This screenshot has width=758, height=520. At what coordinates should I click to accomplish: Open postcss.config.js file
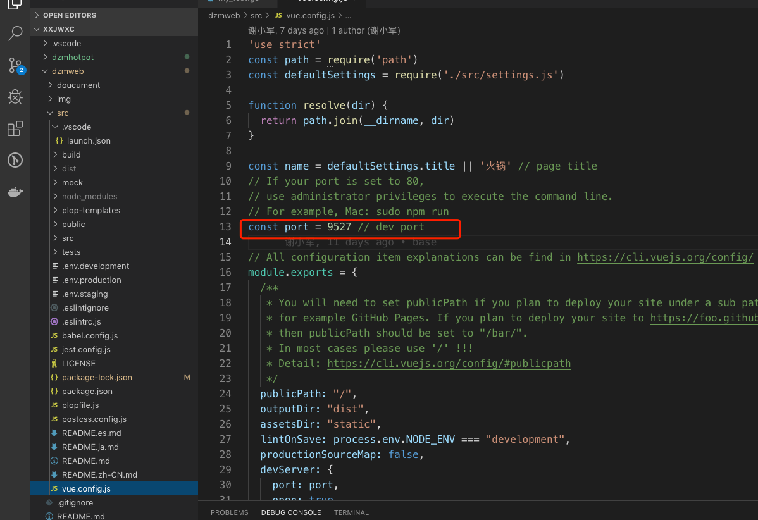coord(114,419)
